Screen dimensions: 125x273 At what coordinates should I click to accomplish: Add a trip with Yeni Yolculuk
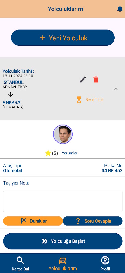click(x=63, y=38)
